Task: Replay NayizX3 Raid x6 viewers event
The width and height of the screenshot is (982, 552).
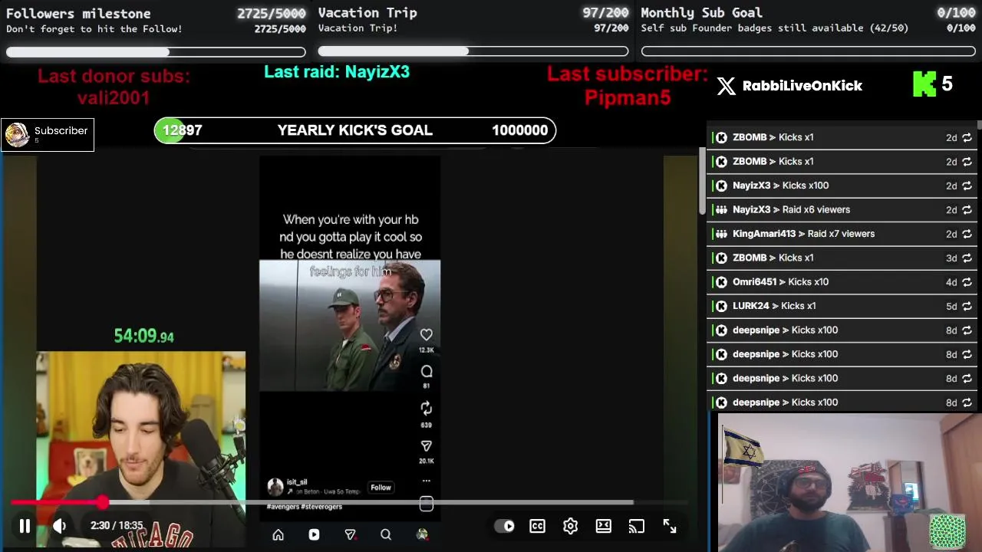Action: tap(967, 209)
